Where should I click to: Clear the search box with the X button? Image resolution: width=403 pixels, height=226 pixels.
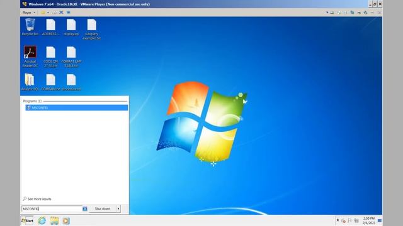coord(85,209)
